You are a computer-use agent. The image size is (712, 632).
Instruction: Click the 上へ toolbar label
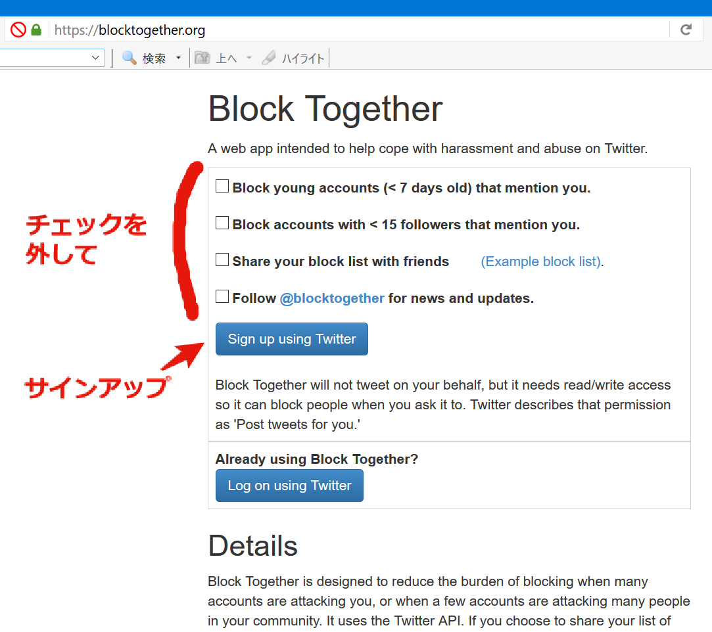(226, 58)
